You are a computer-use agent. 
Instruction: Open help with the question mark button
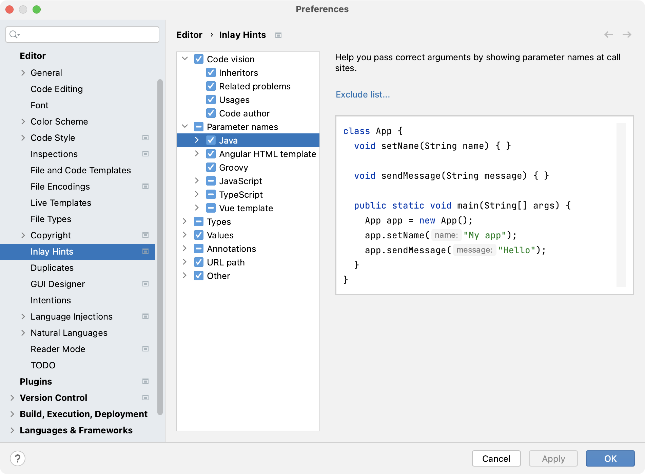pyautogui.click(x=18, y=458)
